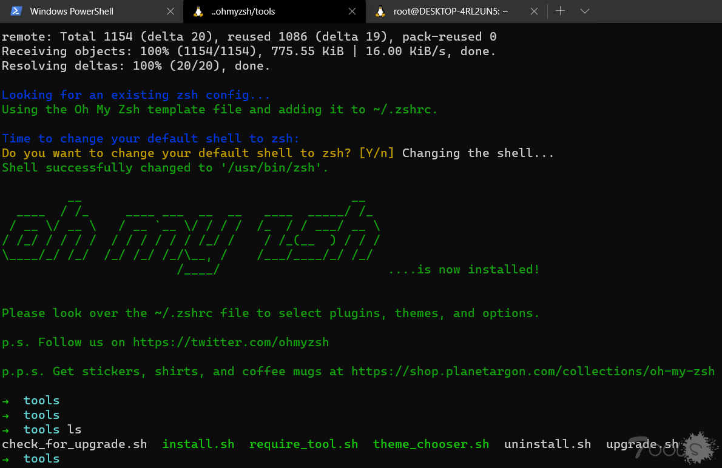Image resolution: width=722 pixels, height=468 pixels.
Task: Click the 'remote: Total 1154' line
Action: pyautogui.click(x=249, y=37)
